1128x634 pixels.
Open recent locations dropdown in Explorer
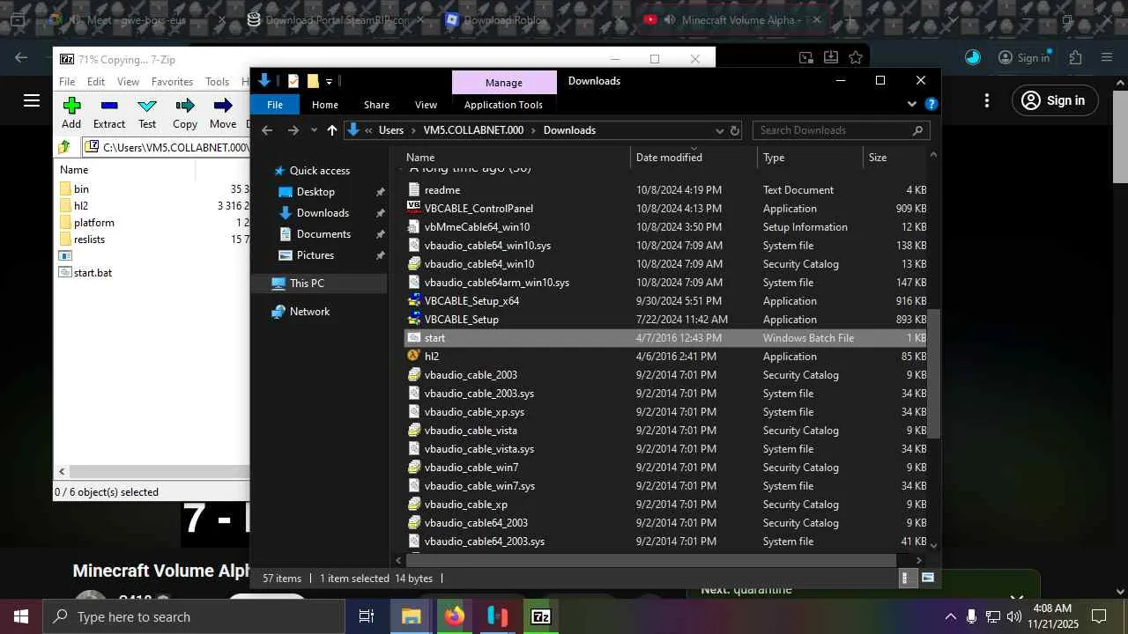pos(314,130)
